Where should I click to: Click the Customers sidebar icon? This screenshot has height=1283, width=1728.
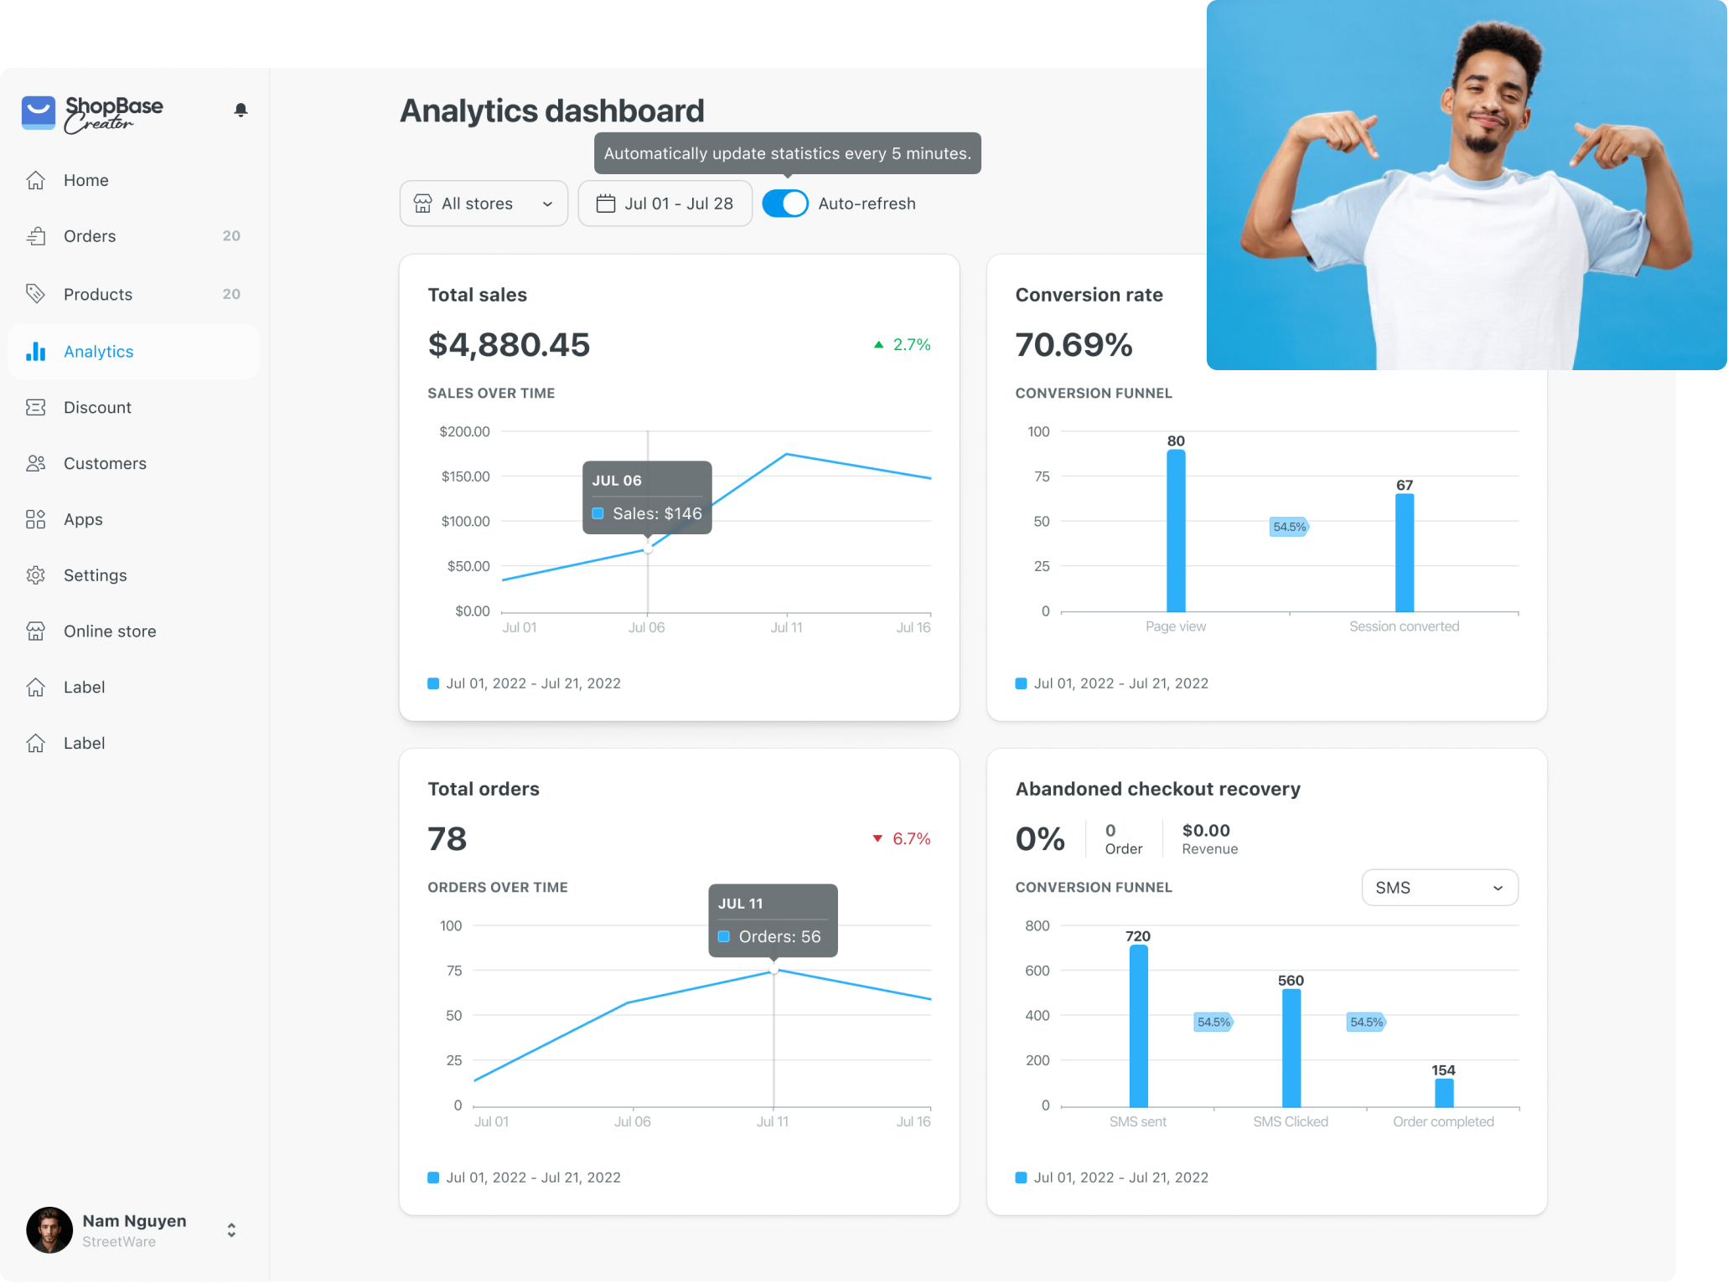click(x=36, y=464)
